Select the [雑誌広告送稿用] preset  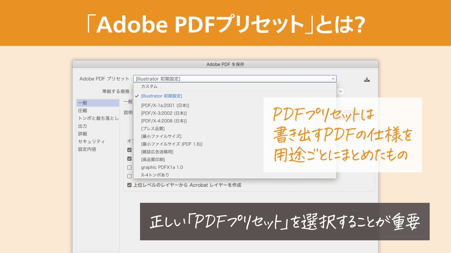point(235,152)
